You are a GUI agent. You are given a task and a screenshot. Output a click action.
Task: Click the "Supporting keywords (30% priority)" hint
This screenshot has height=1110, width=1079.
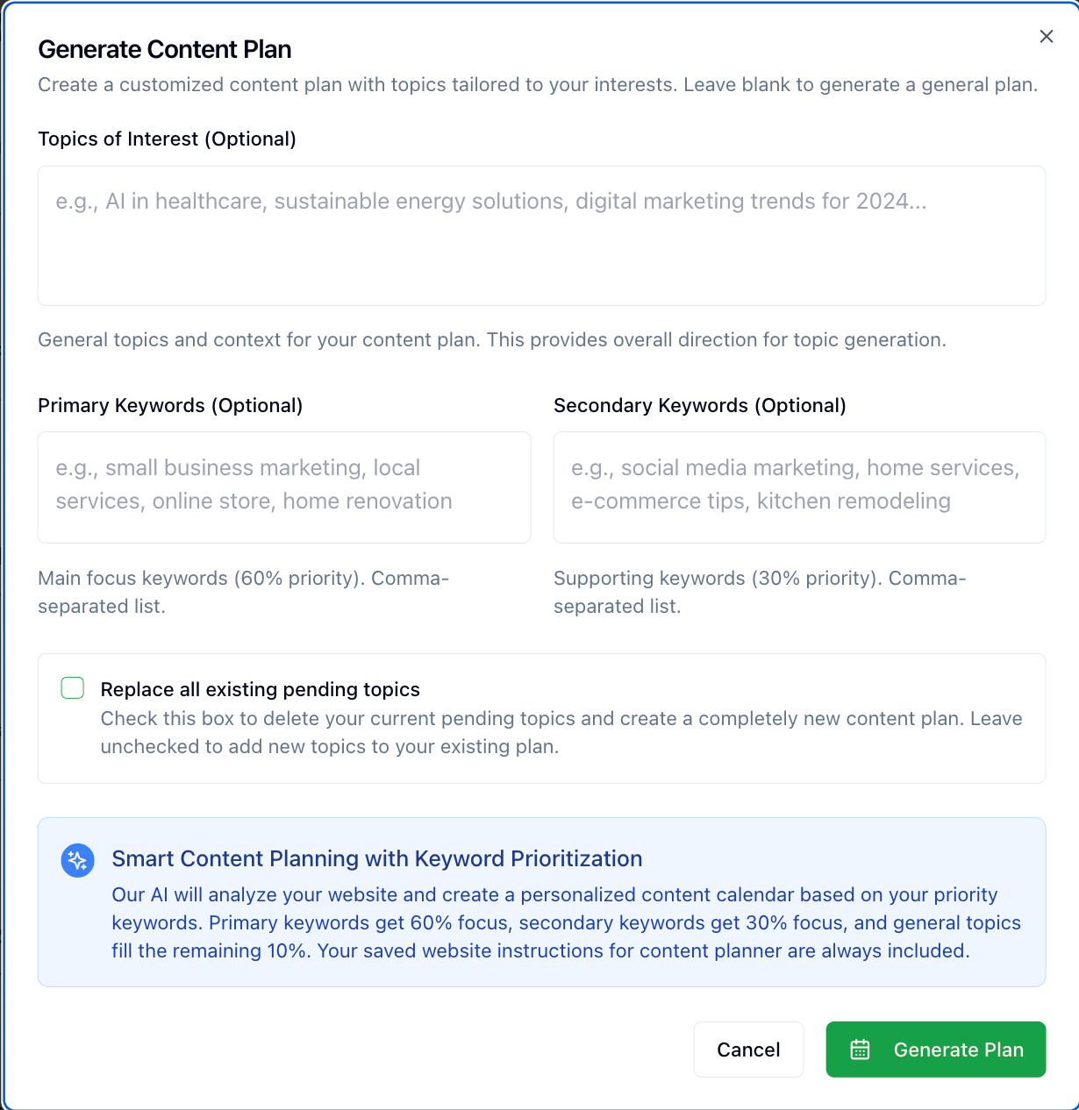coord(759,592)
